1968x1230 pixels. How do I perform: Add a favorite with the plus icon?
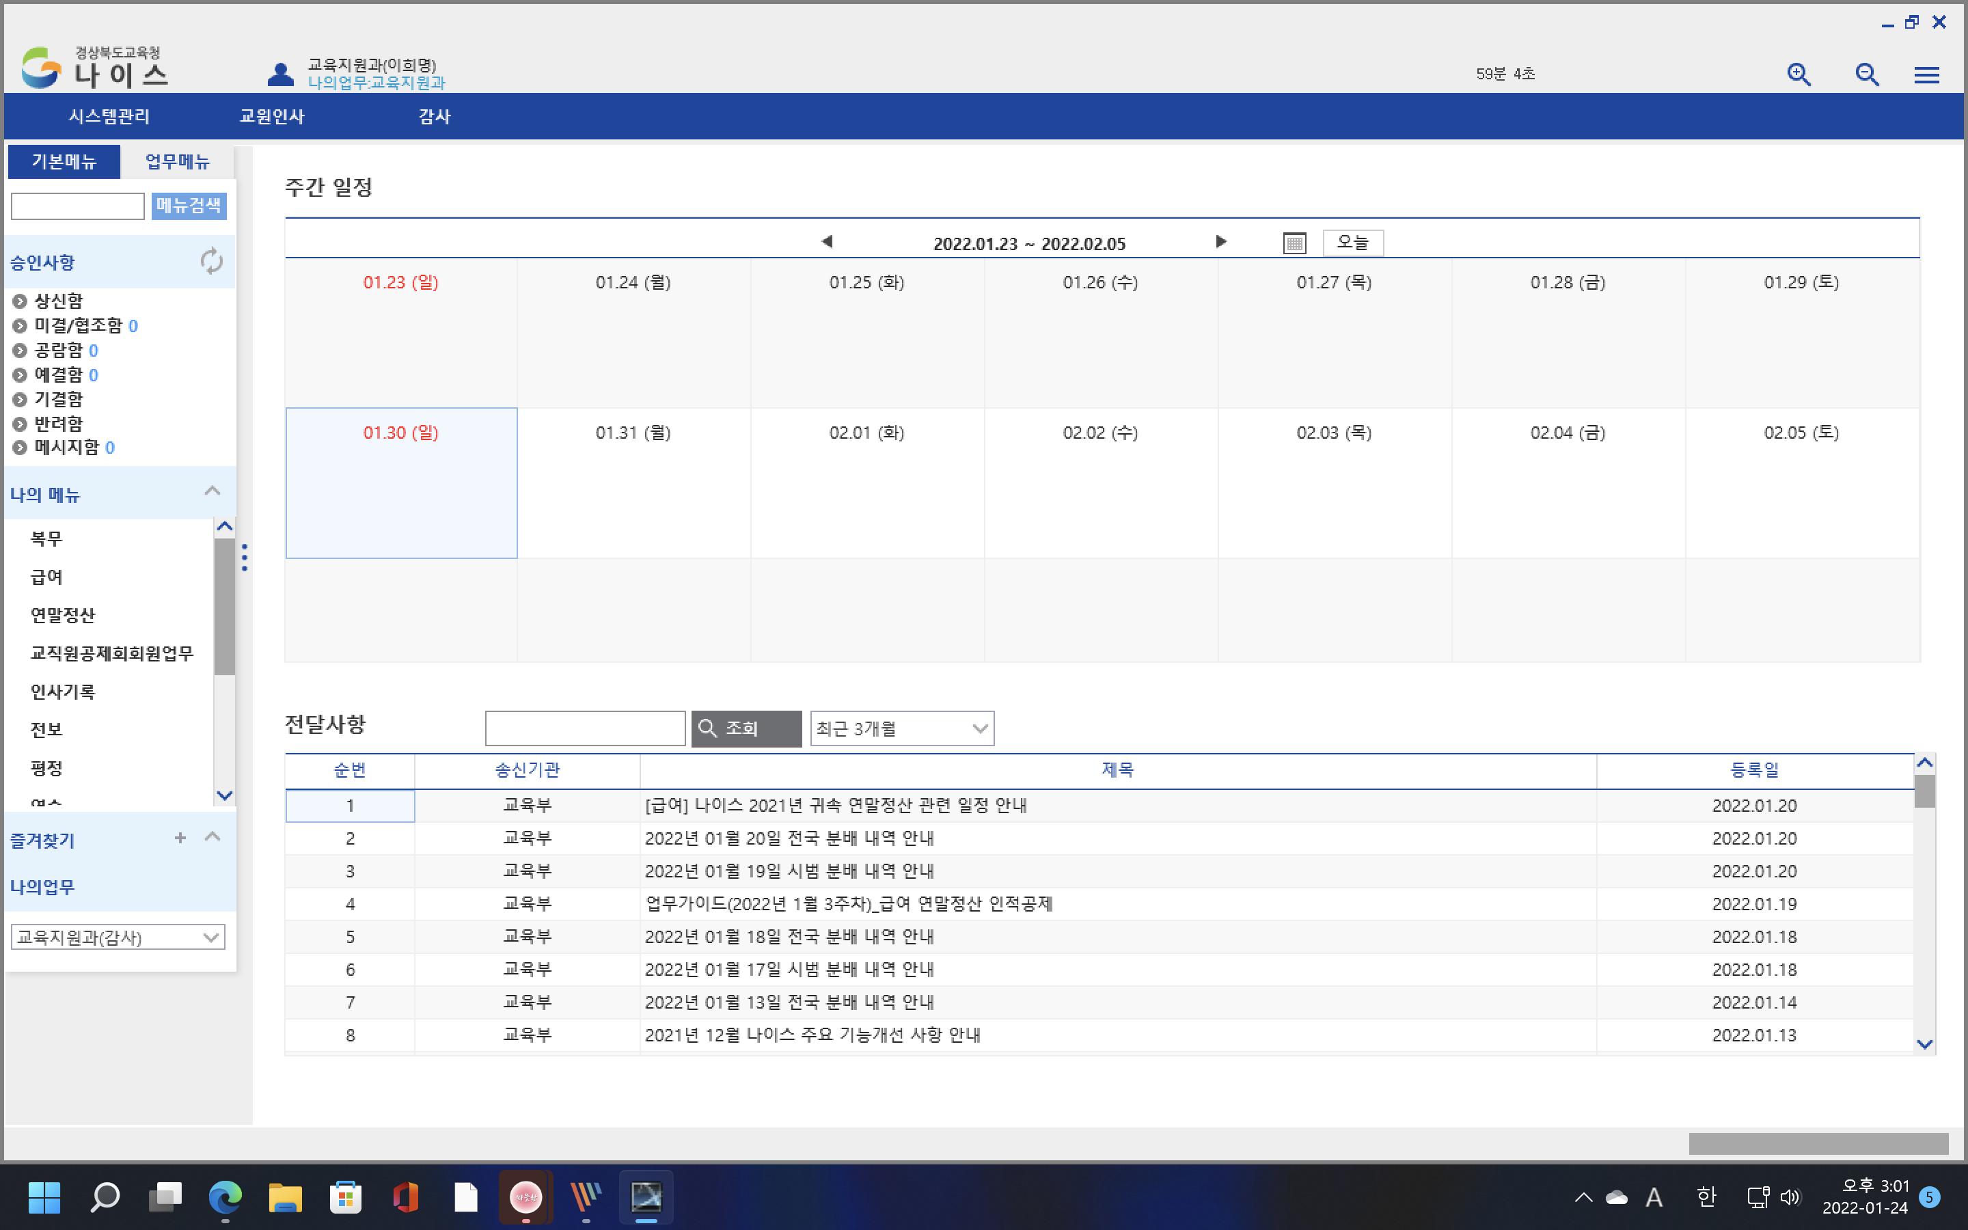pos(180,838)
